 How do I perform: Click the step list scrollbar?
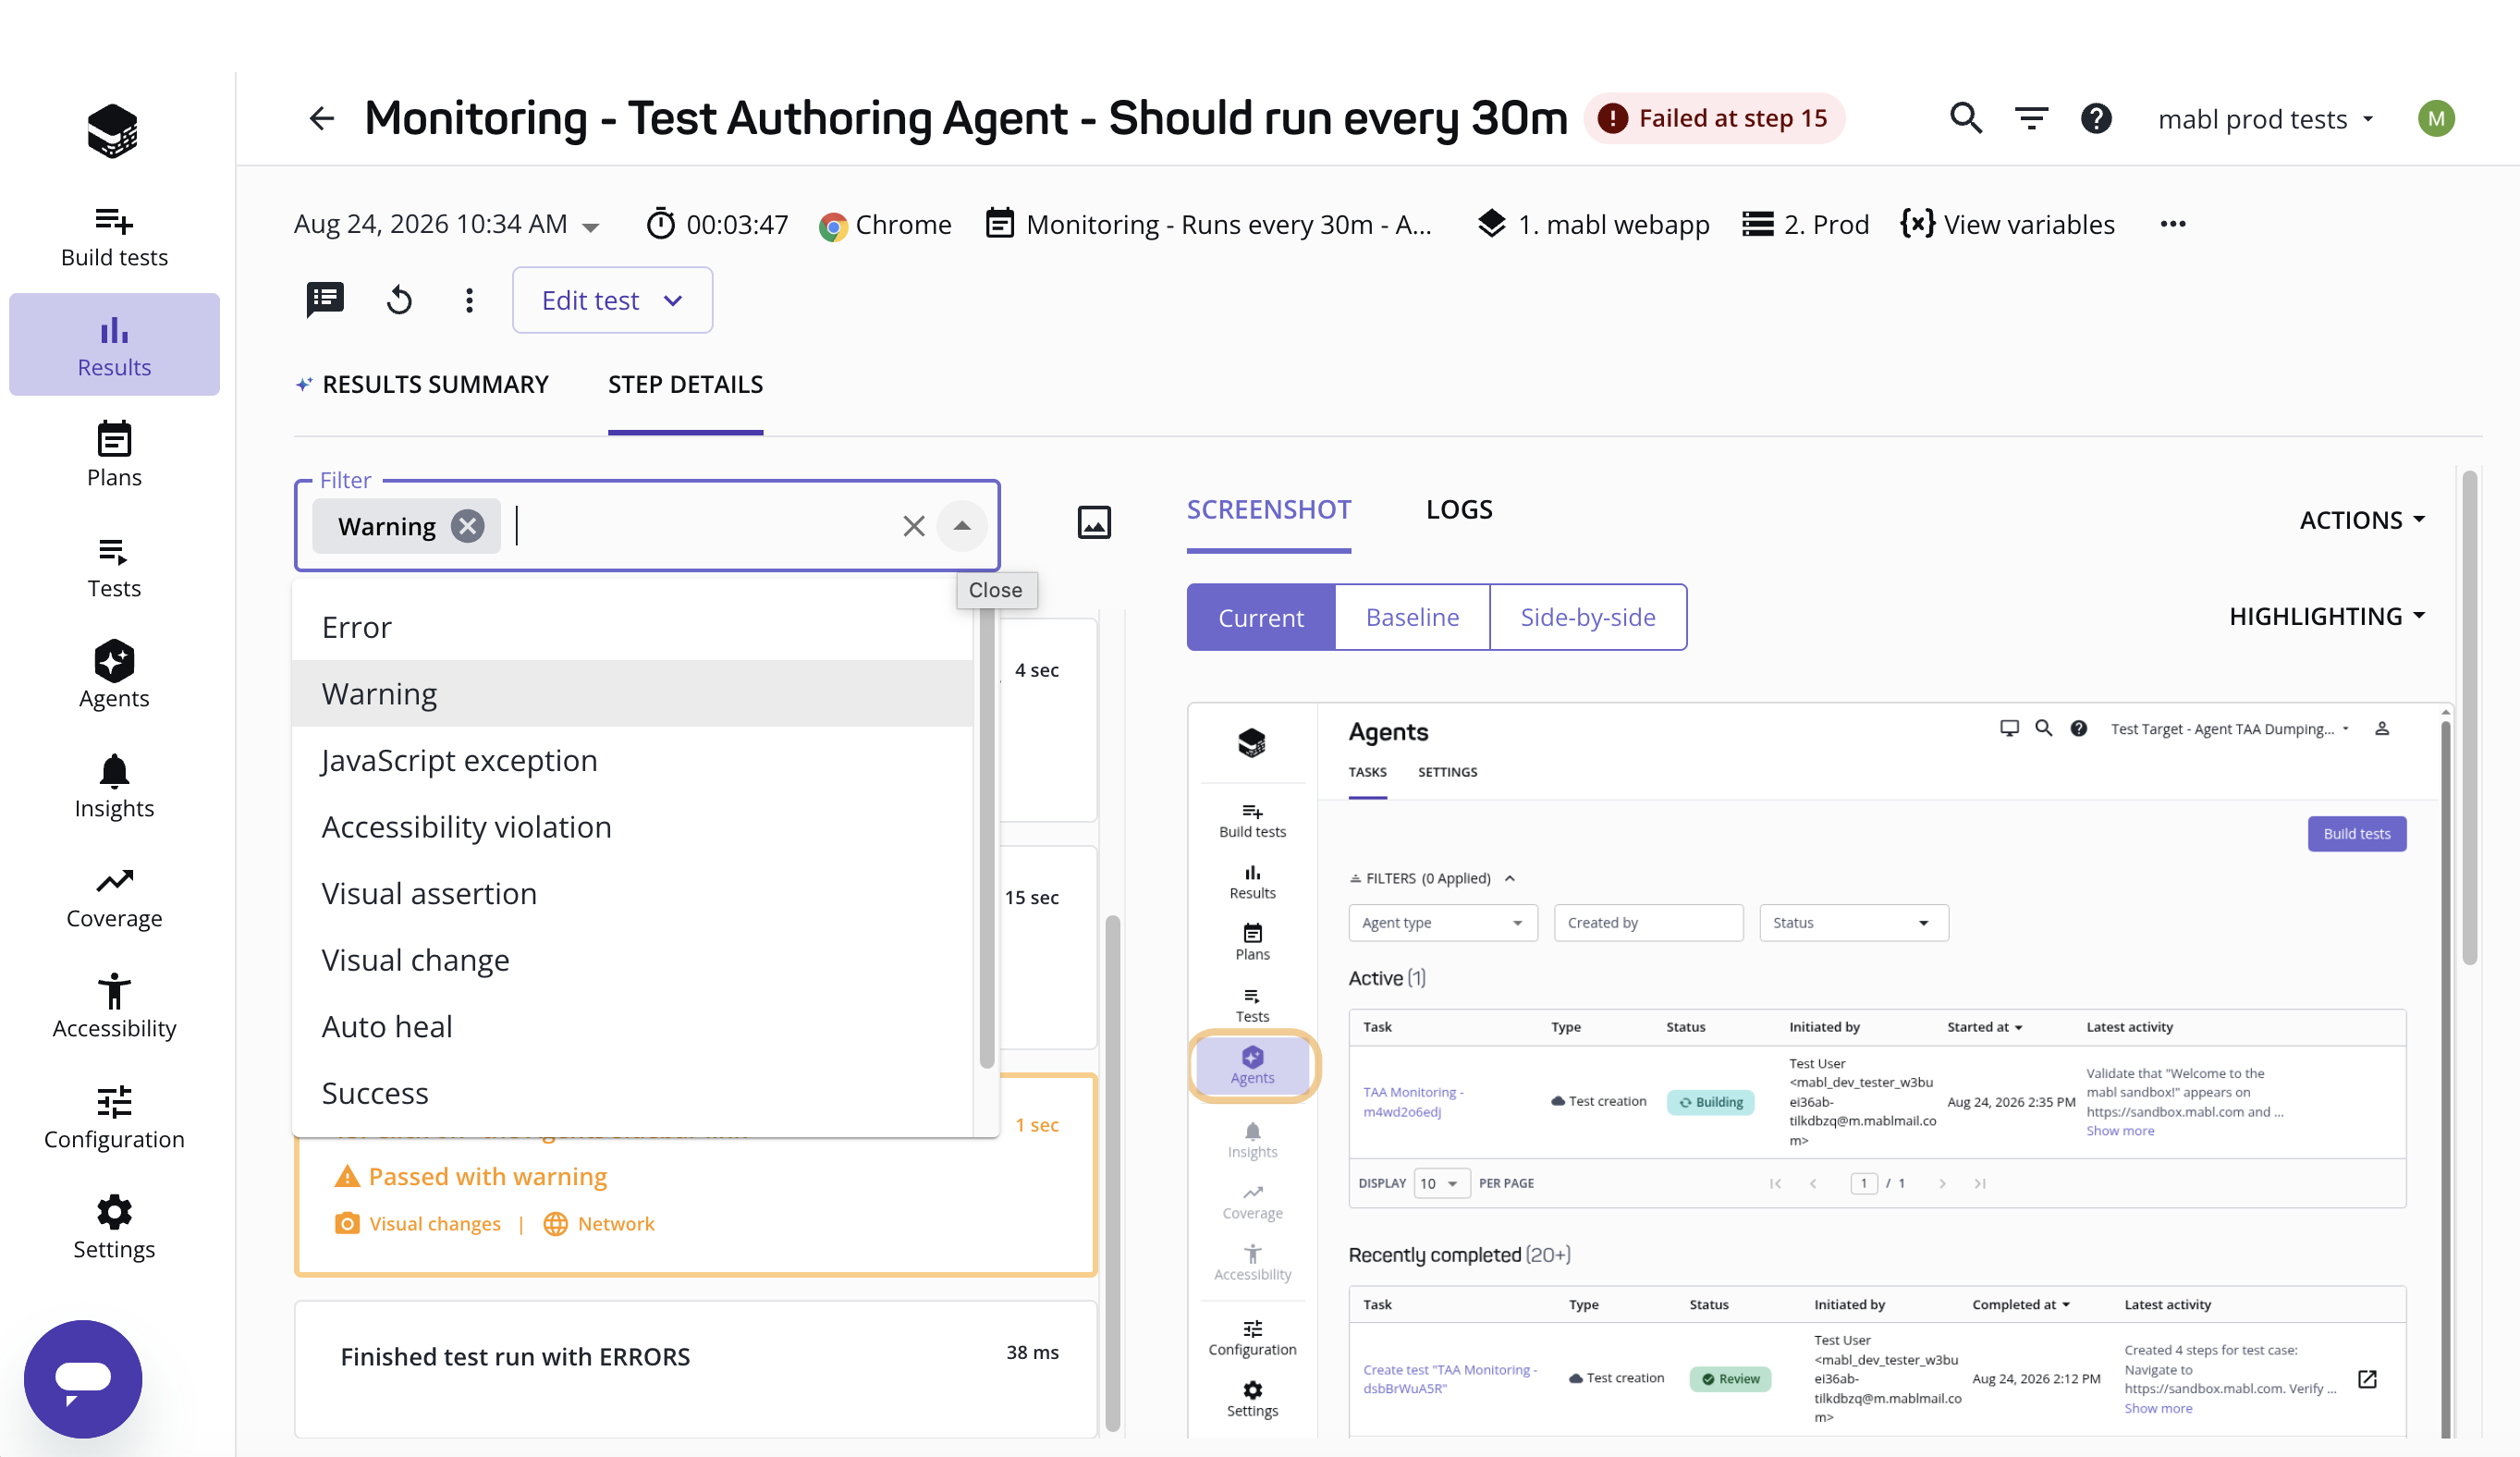click(1112, 1172)
